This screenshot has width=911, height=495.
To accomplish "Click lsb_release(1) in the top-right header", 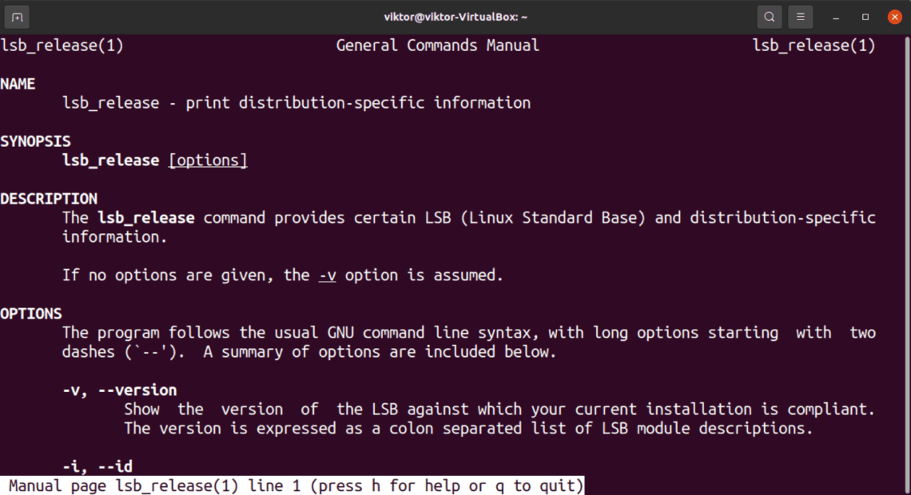I will click(x=814, y=46).
